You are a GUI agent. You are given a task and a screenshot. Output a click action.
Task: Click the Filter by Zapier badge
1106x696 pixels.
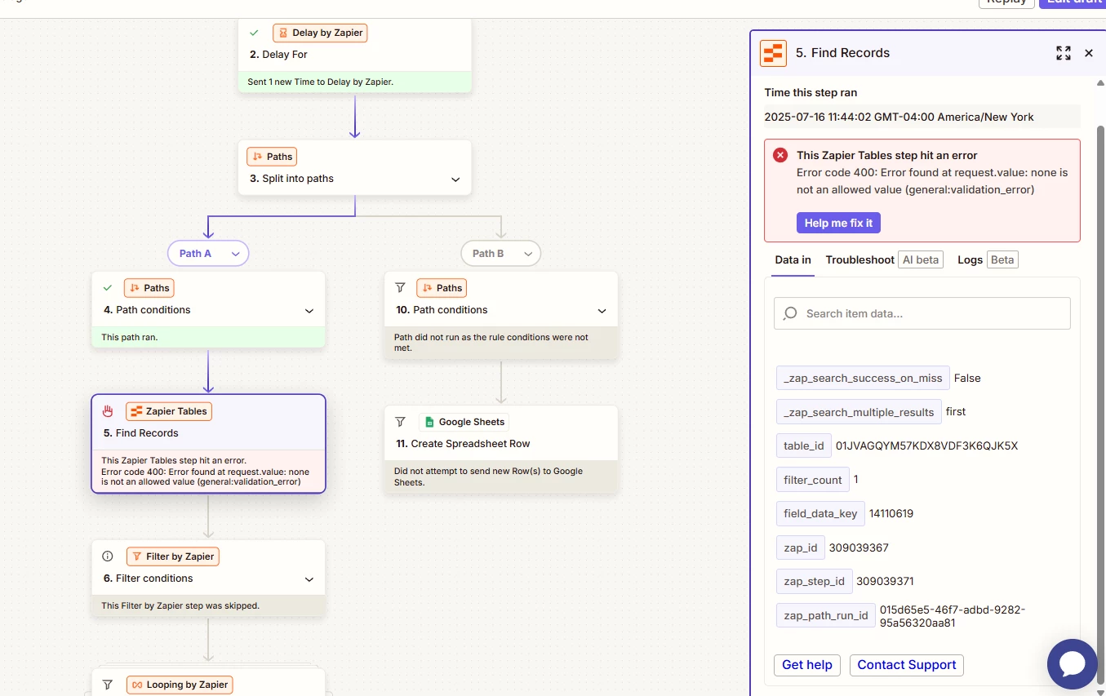pyautogui.click(x=173, y=556)
